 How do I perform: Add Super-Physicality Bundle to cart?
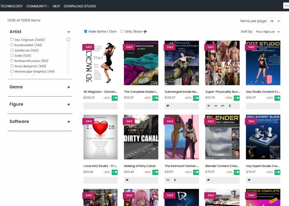[237, 98]
